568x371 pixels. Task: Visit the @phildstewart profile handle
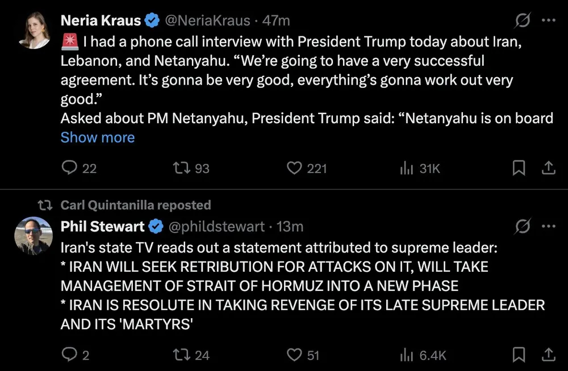[x=215, y=226]
